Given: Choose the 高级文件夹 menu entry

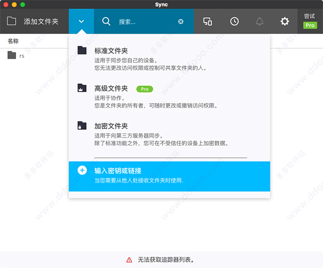Looking at the screenshot, I should coord(170,96).
